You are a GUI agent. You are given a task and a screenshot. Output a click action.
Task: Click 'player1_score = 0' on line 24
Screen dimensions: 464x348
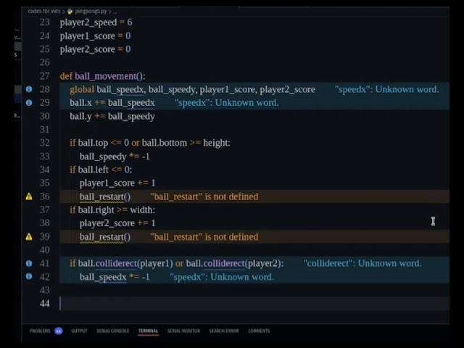pyautogui.click(x=95, y=36)
